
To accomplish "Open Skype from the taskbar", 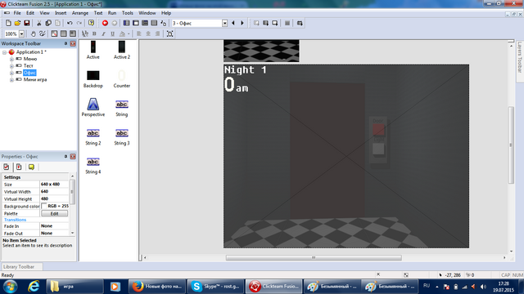I will [x=215, y=287].
